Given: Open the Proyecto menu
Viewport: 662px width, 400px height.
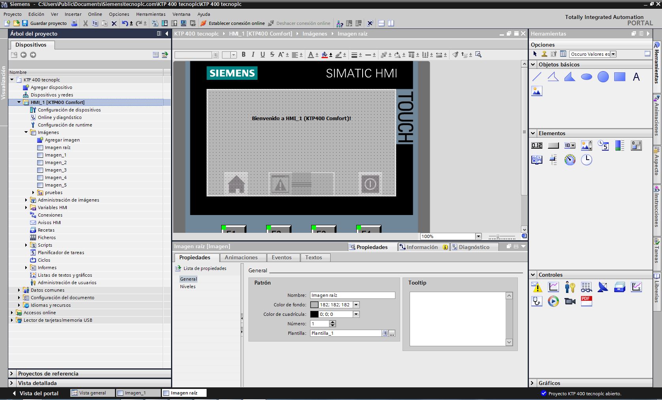Looking at the screenshot, I should point(13,14).
